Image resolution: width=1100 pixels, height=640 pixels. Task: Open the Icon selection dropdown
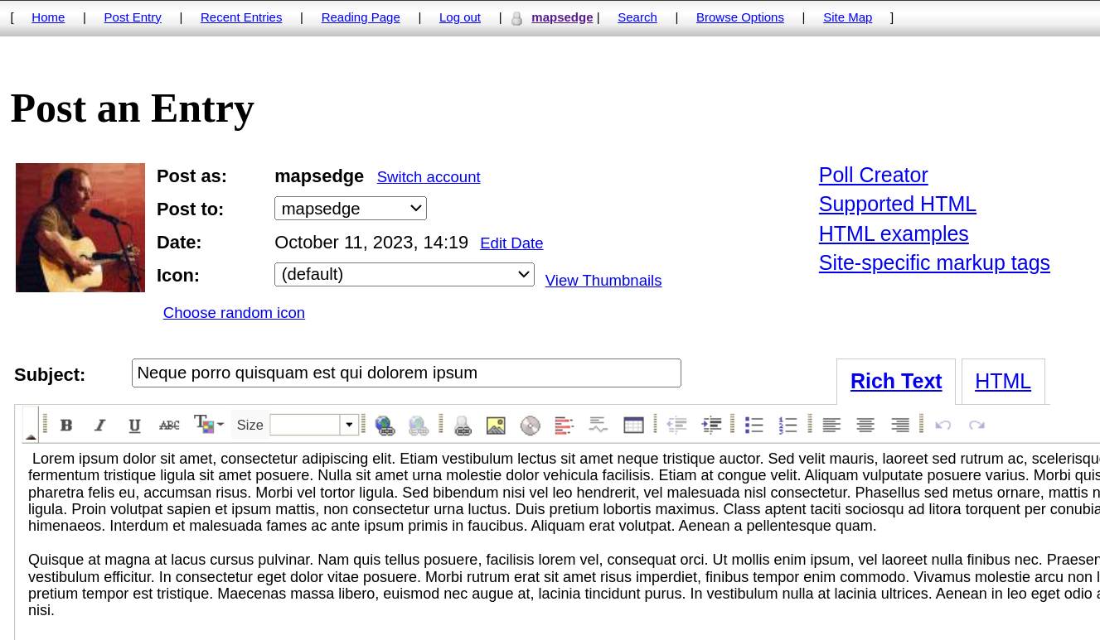click(x=404, y=275)
